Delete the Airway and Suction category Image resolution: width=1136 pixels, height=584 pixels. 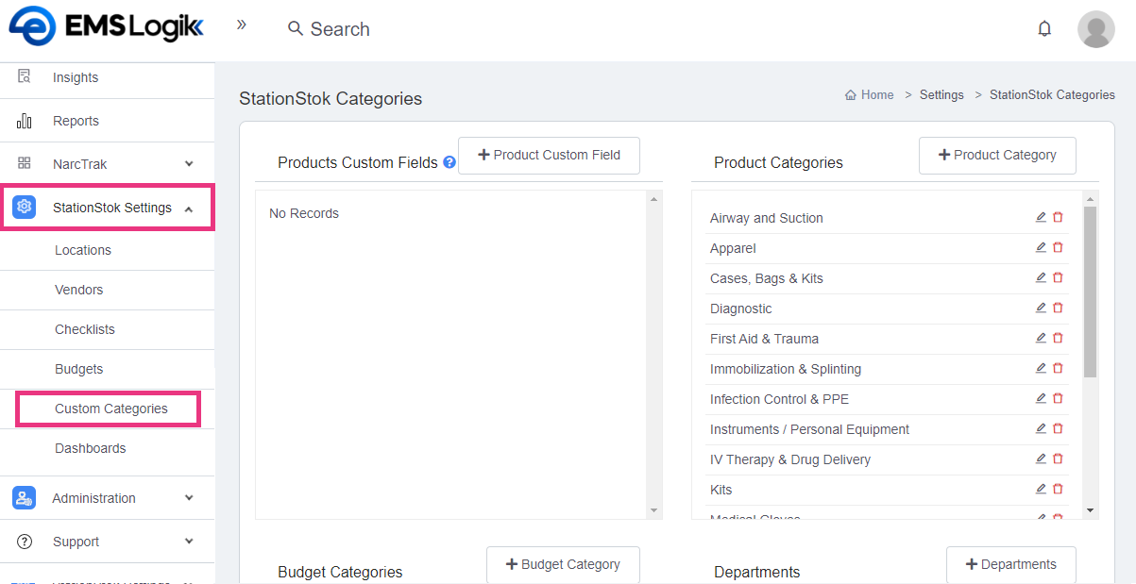(1058, 217)
